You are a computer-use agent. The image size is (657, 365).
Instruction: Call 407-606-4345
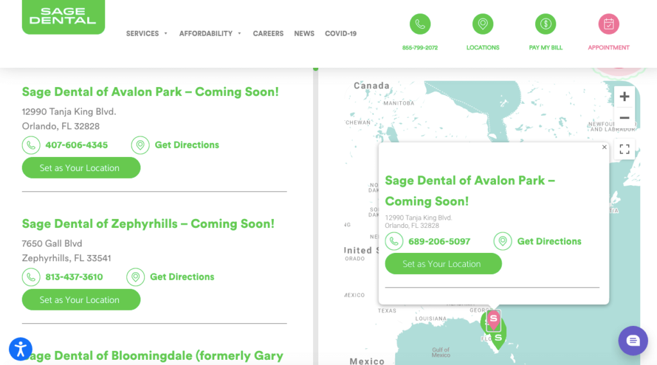click(x=76, y=145)
